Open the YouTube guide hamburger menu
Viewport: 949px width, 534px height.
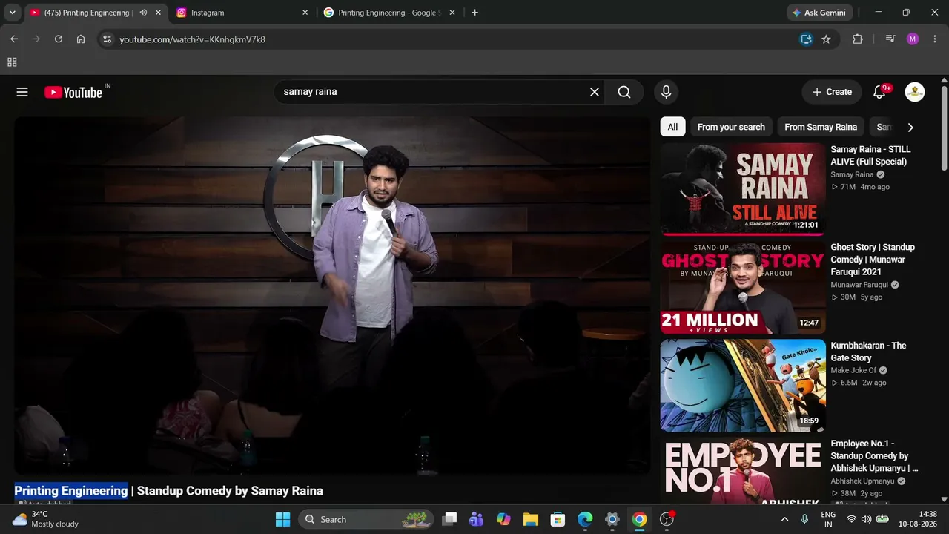tap(22, 92)
